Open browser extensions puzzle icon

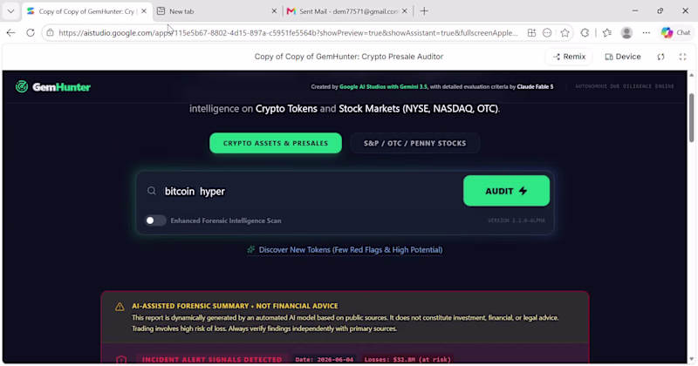click(585, 32)
